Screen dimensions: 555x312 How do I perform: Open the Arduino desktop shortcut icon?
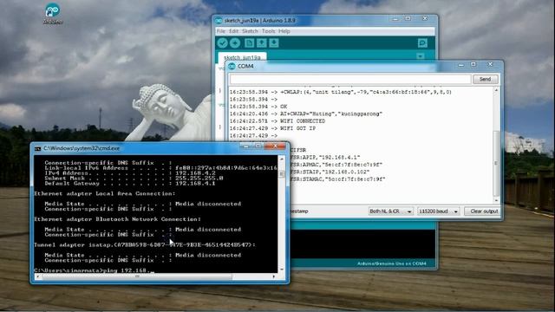(x=53, y=14)
